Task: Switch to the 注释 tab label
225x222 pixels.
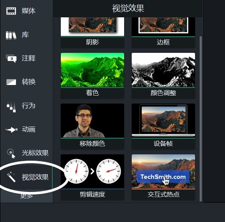Action: click(x=28, y=58)
